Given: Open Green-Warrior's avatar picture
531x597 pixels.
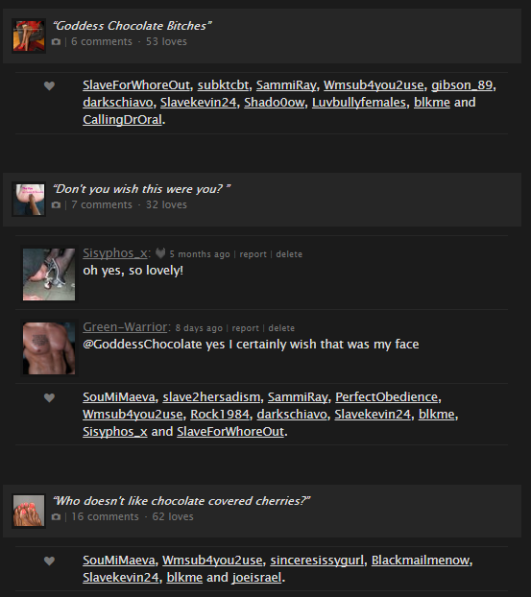Looking at the screenshot, I should [x=49, y=348].
